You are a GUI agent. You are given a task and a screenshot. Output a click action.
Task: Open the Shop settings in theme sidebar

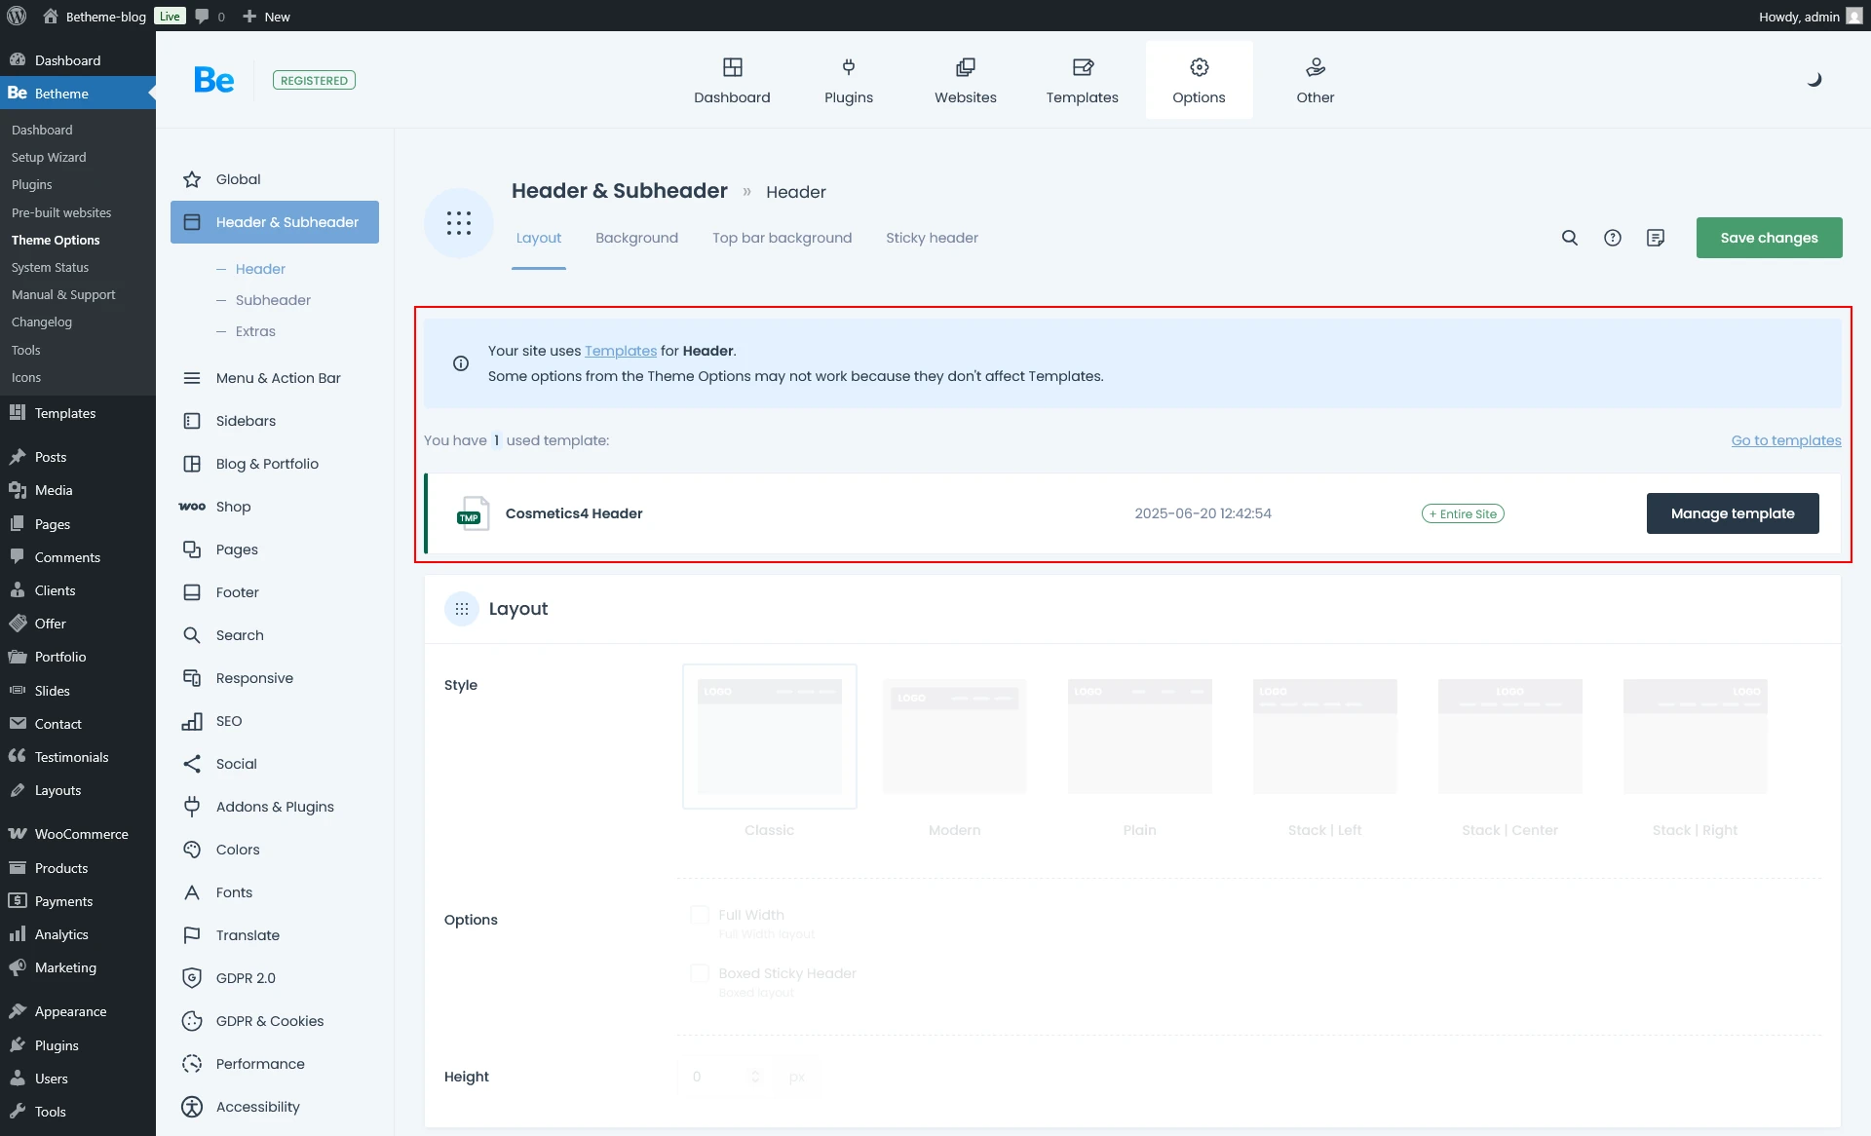pyautogui.click(x=234, y=506)
